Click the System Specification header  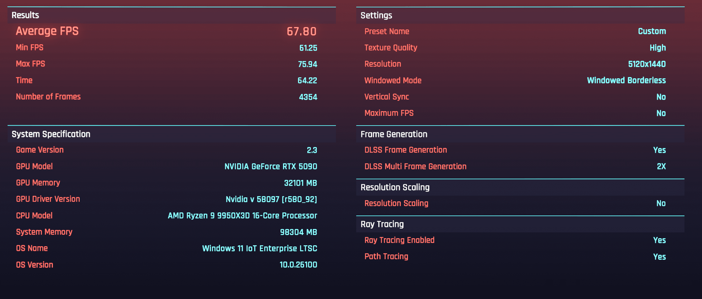[51, 134]
